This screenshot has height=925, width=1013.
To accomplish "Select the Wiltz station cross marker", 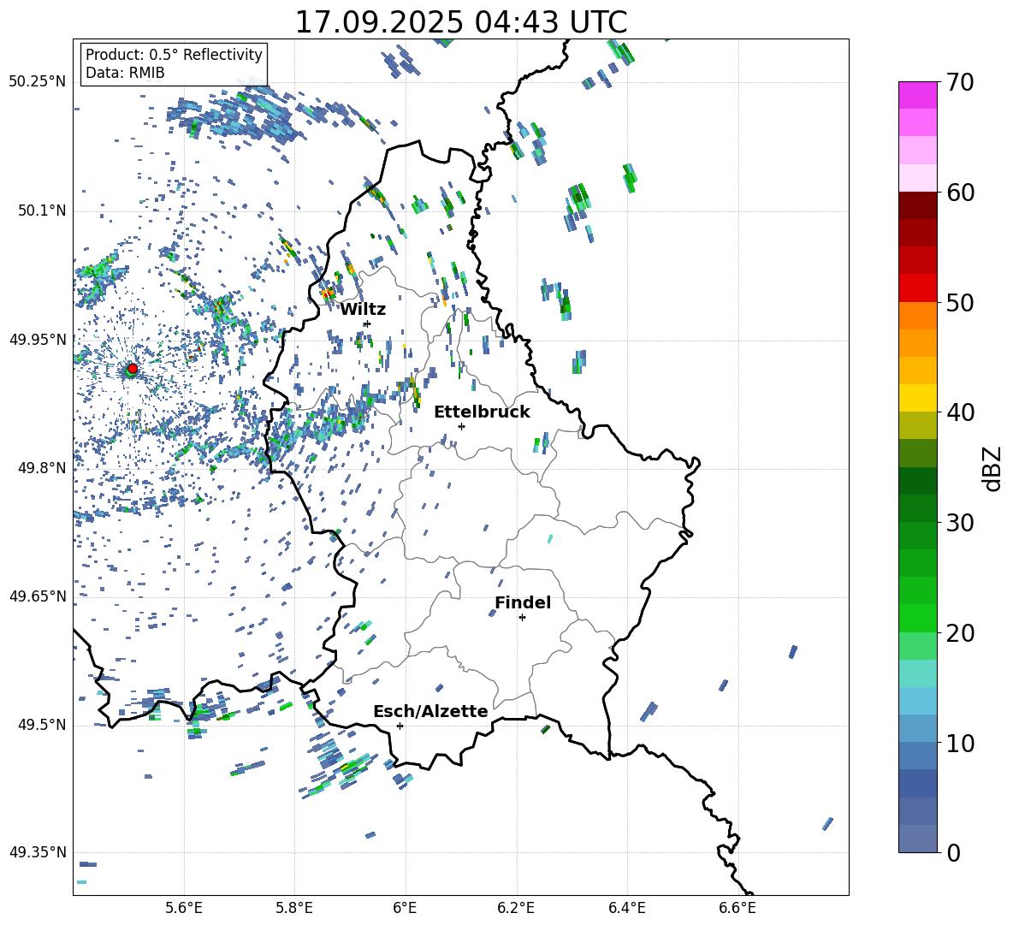I will 367,323.
